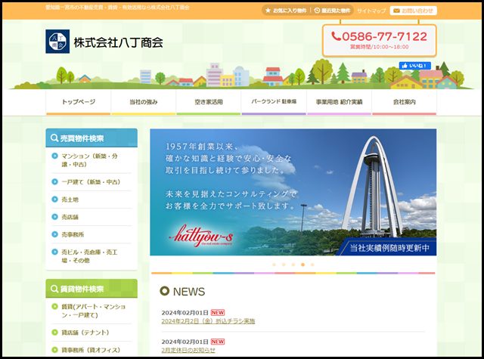The width and height of the screenshot is (484, 359).
Task: Click the hattyou-s script logo in banner
Action: (201, 237)
